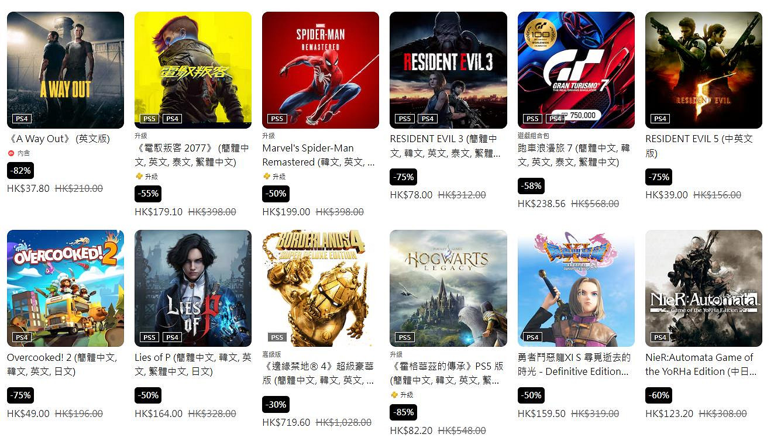Click the PS4 badge on Lies of P cover
Viewport: 774px width, 441px height.
[x=172, y=337]
